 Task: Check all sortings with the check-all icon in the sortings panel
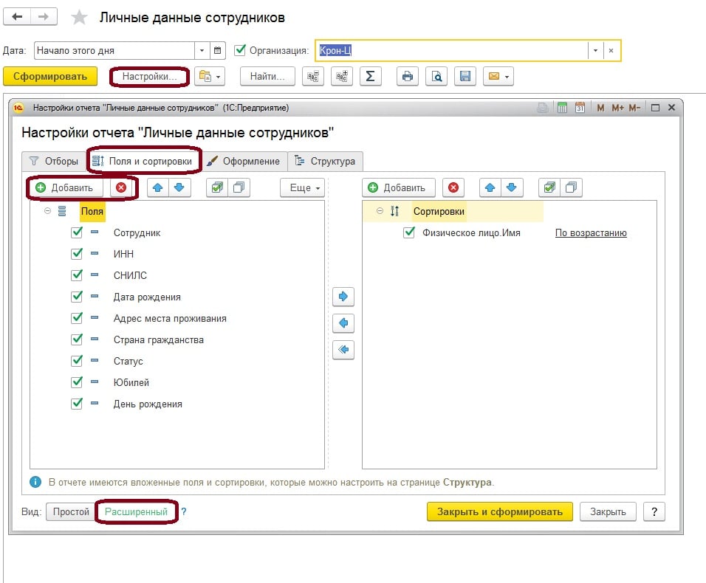click(549, 187)
